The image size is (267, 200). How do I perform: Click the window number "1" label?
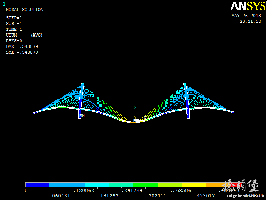[4, 4]
